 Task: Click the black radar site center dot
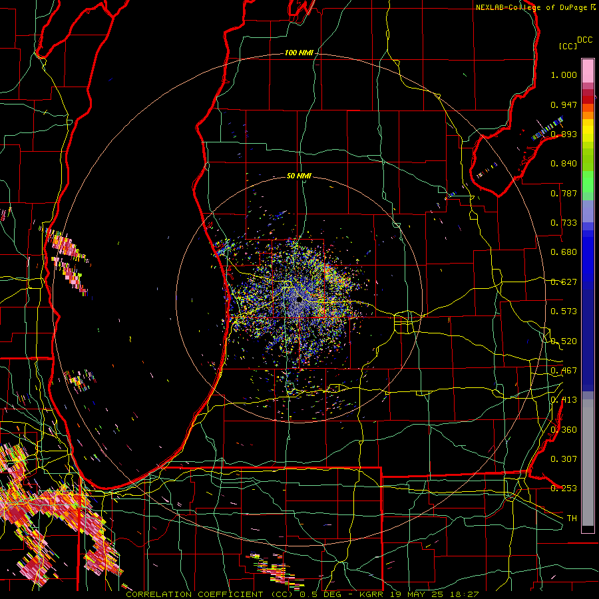tap(299, 300)
